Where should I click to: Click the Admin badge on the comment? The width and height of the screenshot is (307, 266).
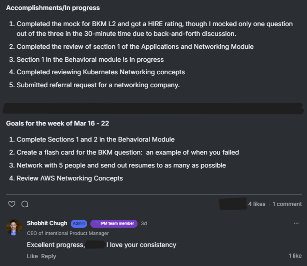coord(79,223)
